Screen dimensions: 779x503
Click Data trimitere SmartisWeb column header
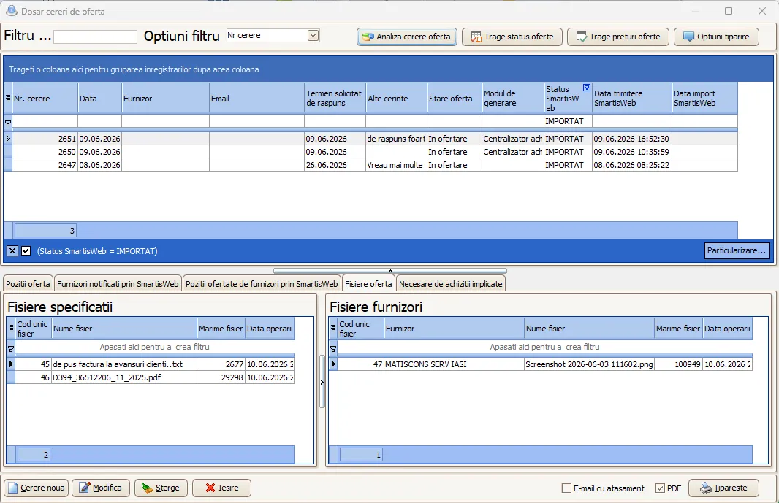(632, 99)
